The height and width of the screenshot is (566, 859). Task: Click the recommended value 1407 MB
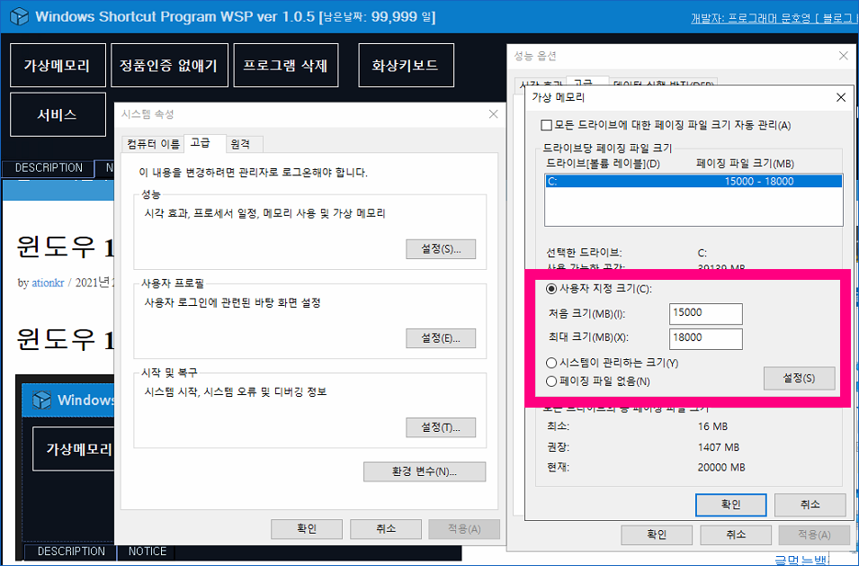click(x=718, y=447)
